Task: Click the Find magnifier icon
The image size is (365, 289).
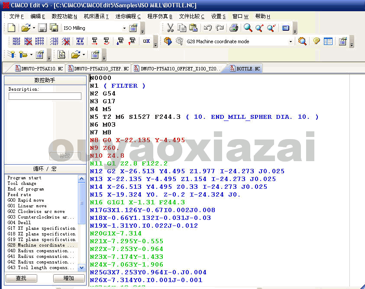Action: click(248, 28)
